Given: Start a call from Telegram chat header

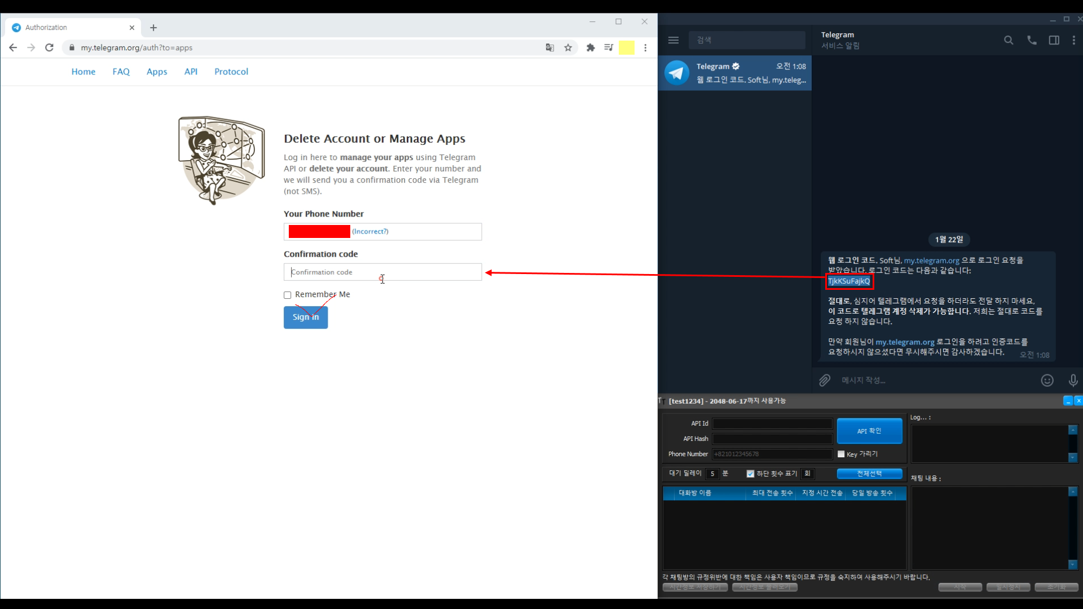Looking at the screenshot, I should click(x=1032, y=40).
